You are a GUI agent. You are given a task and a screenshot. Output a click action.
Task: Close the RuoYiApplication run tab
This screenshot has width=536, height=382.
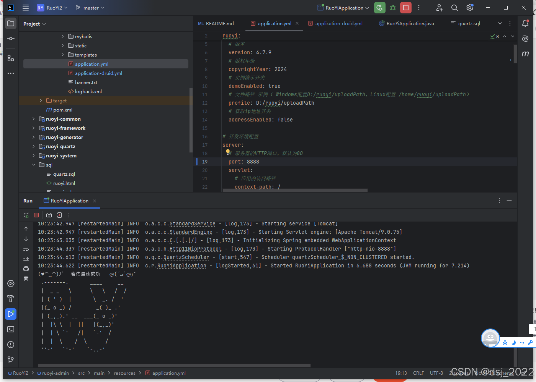tap(95, 201)
